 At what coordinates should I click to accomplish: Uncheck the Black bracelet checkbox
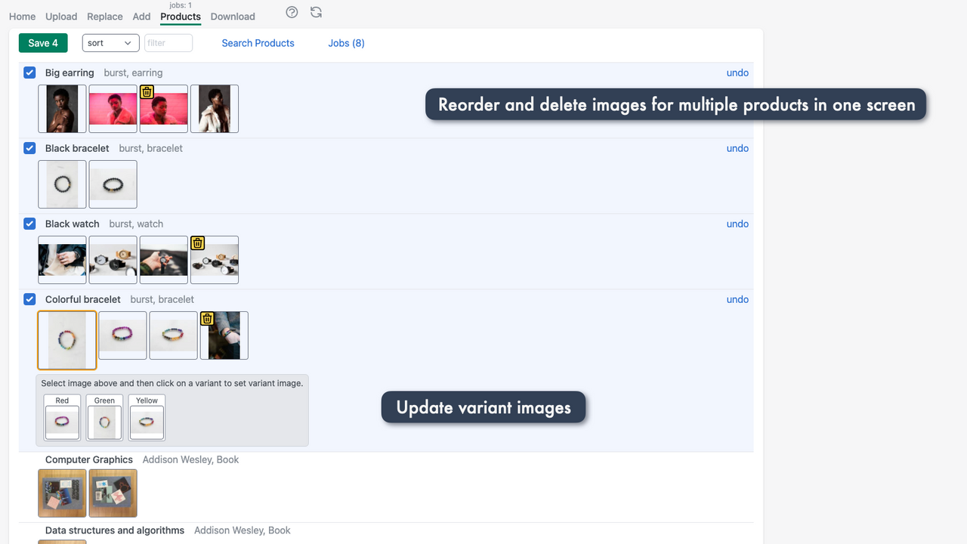click(29, 148)
